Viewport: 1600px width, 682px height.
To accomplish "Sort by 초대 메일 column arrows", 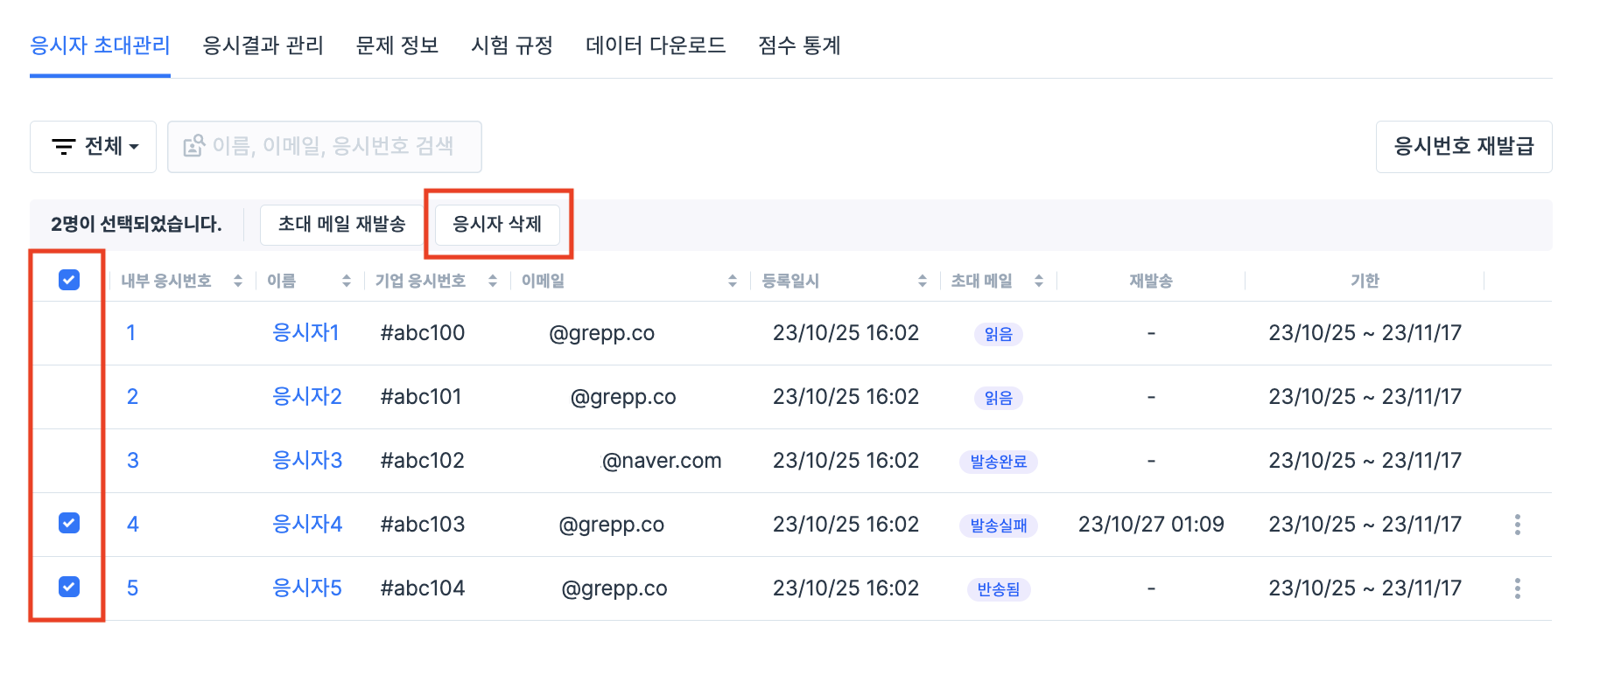I will click(1039, 281).
